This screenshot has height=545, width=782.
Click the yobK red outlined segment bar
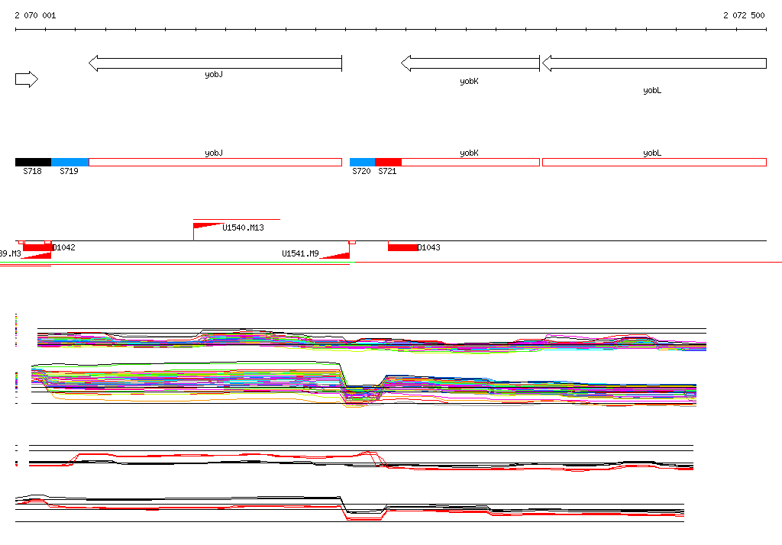470,162
